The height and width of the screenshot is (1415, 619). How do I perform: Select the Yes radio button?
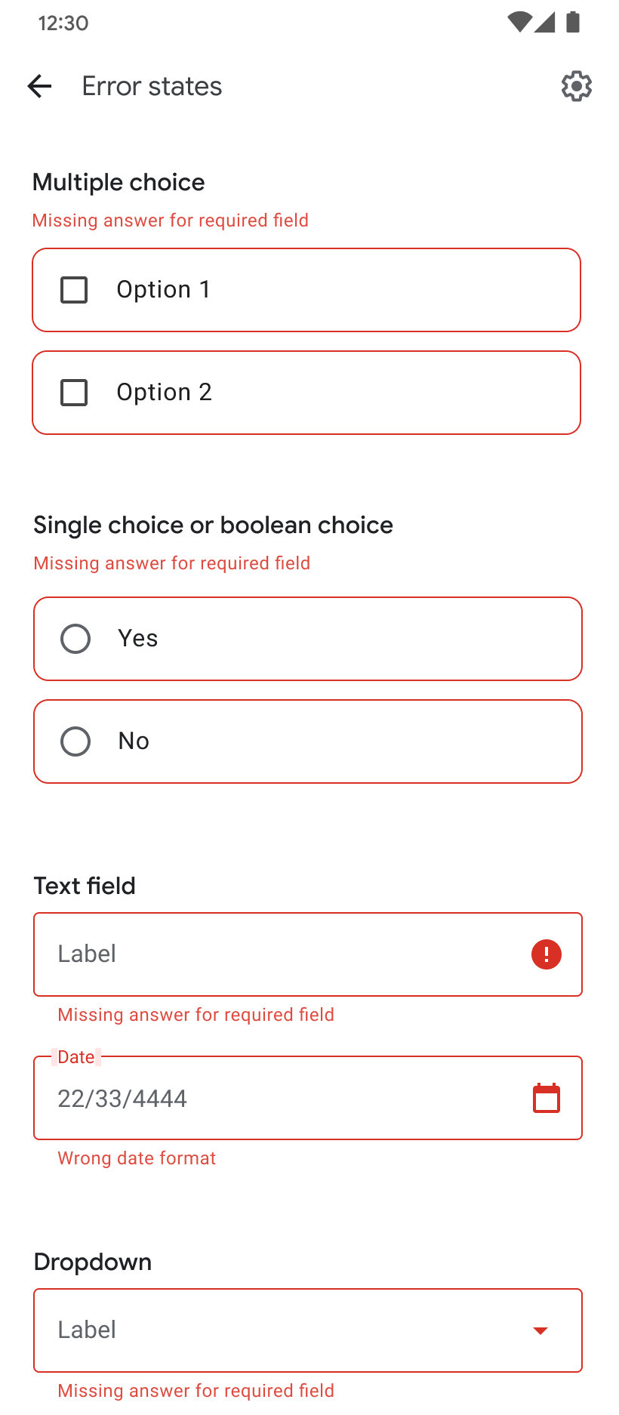tap(75, 638)
